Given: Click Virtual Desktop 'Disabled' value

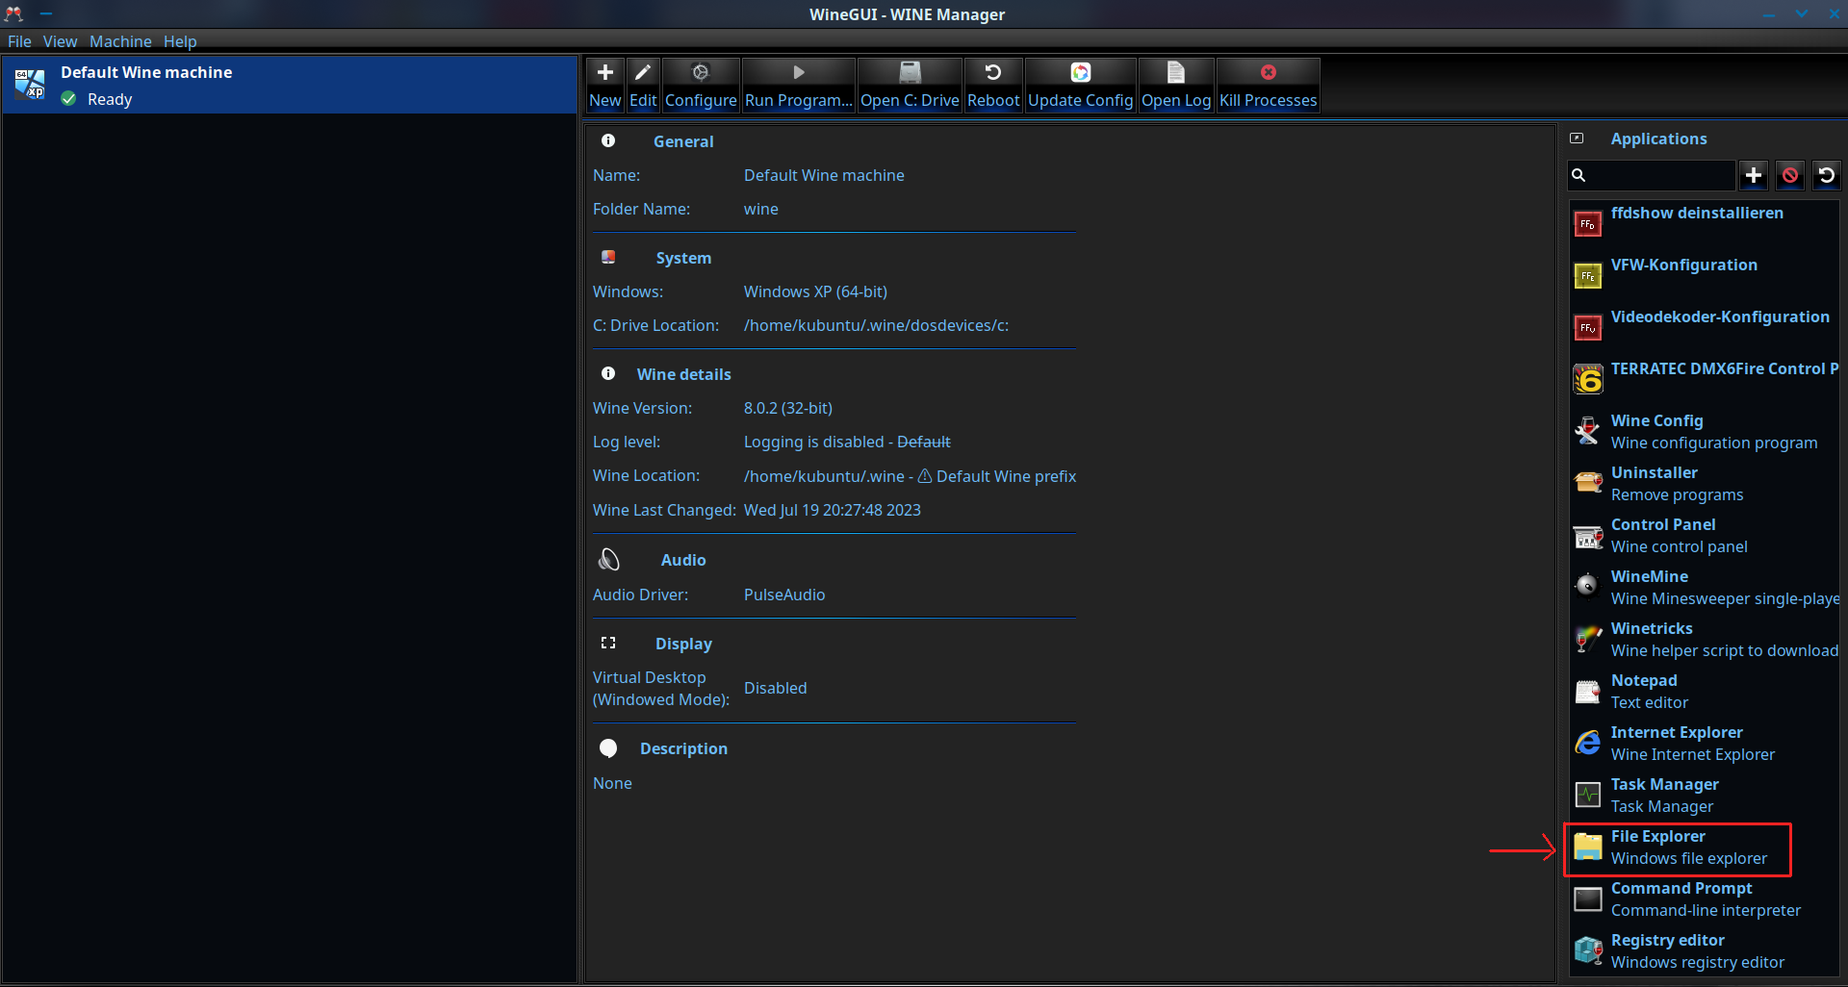Looking at the screenshot, I should [x=776, y=688].
